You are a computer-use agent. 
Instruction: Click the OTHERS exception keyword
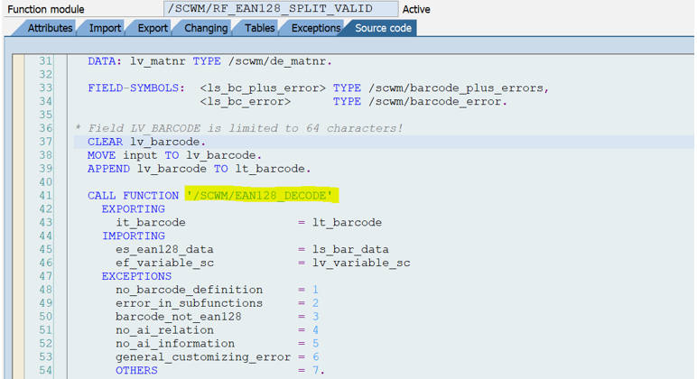click(x=136, y=371)
